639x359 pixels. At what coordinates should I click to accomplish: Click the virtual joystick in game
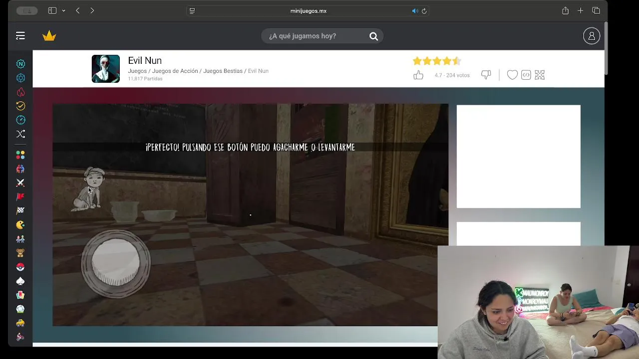(x=116, y=263)
